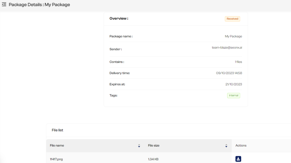This screenshot has height=163, width=291.
Task: Sort the File name column
Action: [139, 146]
